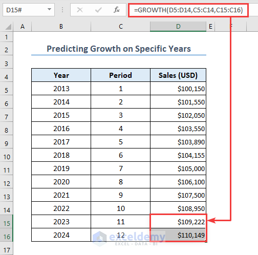
Task: Select the cell containing 2016
Action: (61, 129)
